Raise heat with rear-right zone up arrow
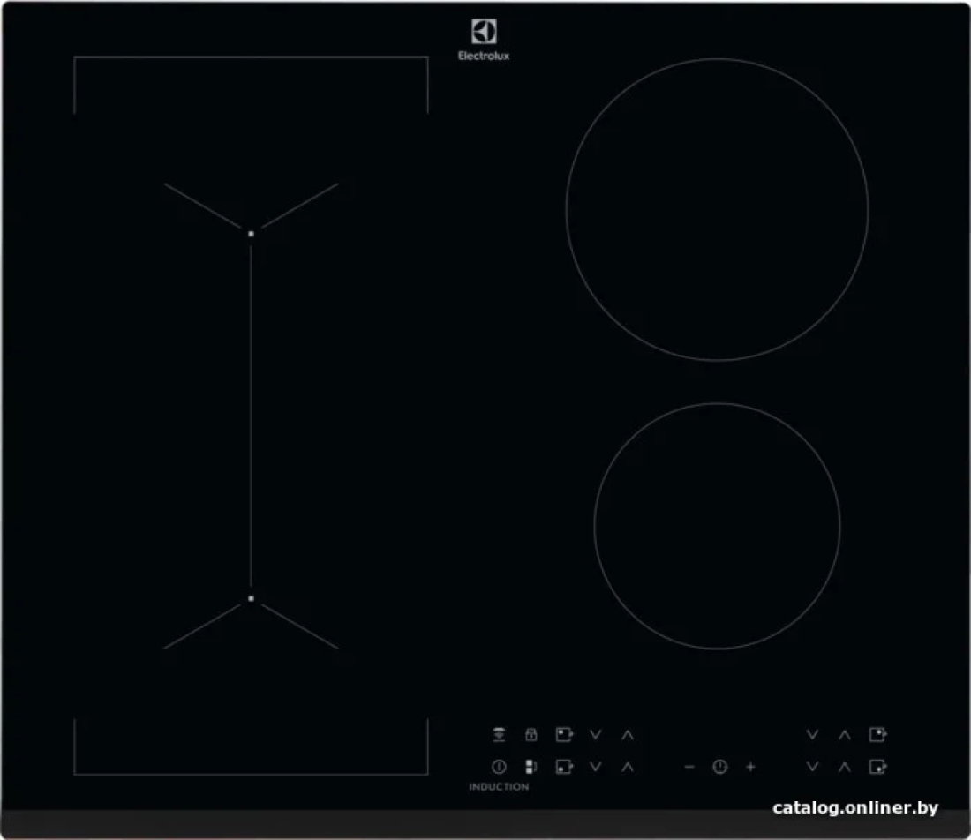 pyautogui.click(x=845, y=735)
